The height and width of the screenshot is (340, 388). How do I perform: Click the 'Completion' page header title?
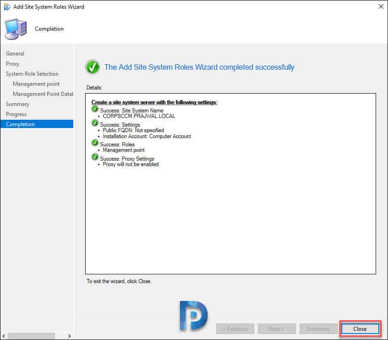click(49, 29)
